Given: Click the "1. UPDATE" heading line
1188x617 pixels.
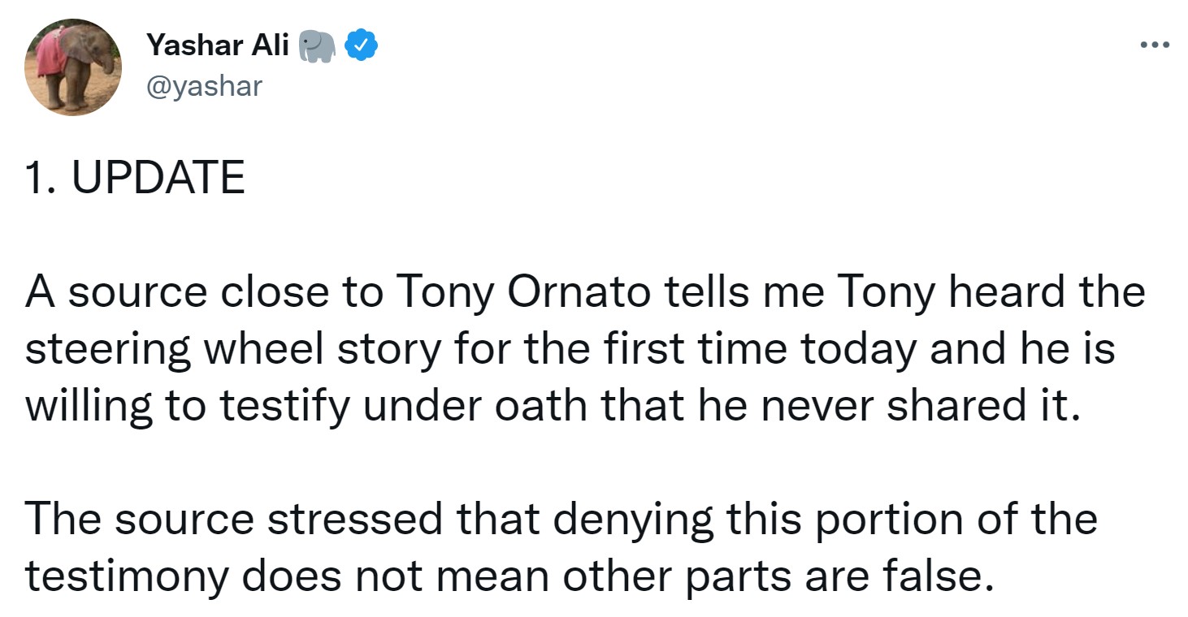Looking at the screenshot, I should point(135,178).
